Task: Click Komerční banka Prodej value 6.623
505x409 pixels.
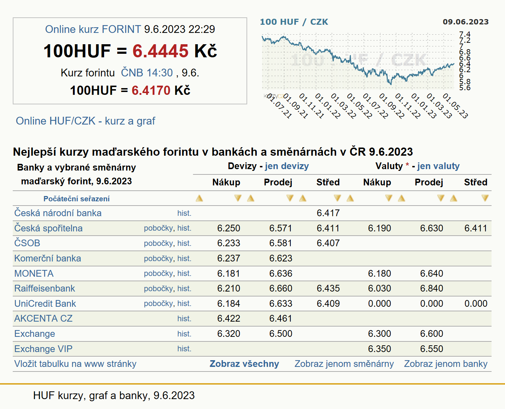Action: [x=281, y=258]
